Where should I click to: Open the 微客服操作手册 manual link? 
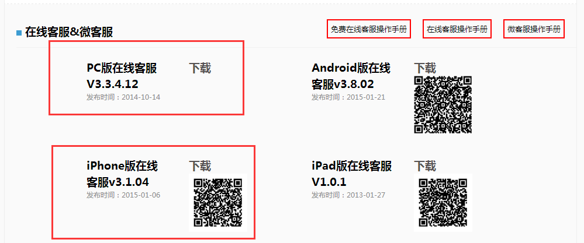coord(534,30)
